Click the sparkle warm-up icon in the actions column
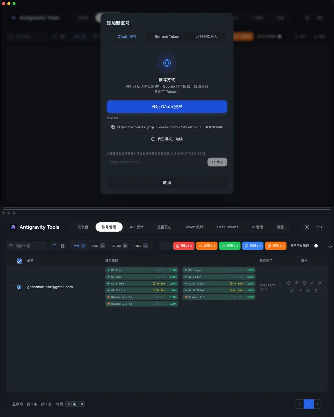Screen dimensions: 334x417 pos(320,283)
